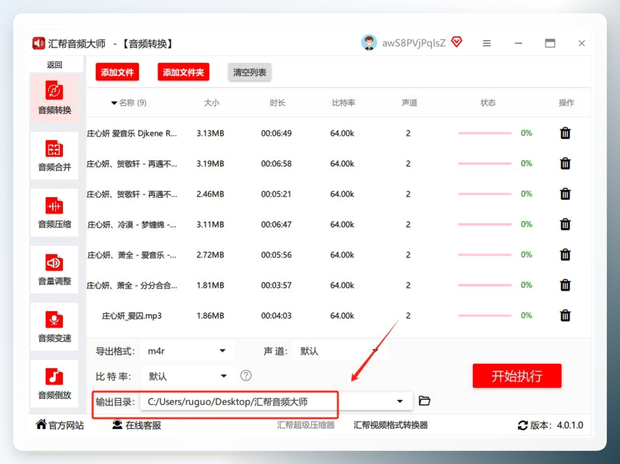Click the 操作 column header
The height and width of the screenshot is (464, 620).
point(566,103)
